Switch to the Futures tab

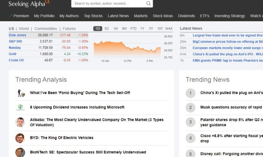[x=69, y=29]
